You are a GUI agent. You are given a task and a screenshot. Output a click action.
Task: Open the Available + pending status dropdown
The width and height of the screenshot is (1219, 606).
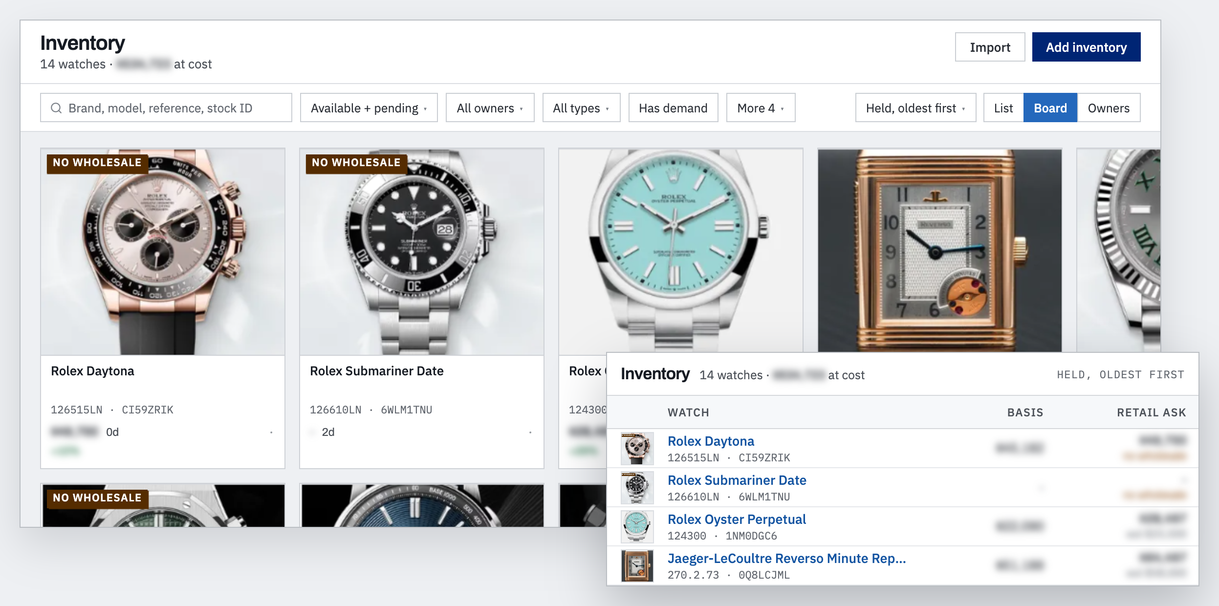click(369, 108)
